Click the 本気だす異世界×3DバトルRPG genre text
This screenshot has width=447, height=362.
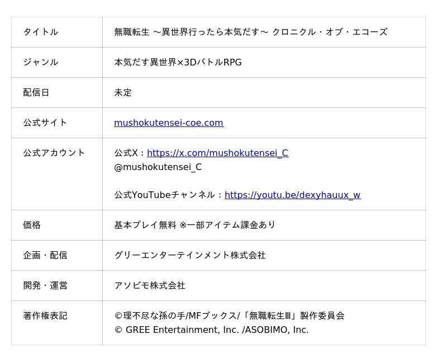[x=178, y=63]
